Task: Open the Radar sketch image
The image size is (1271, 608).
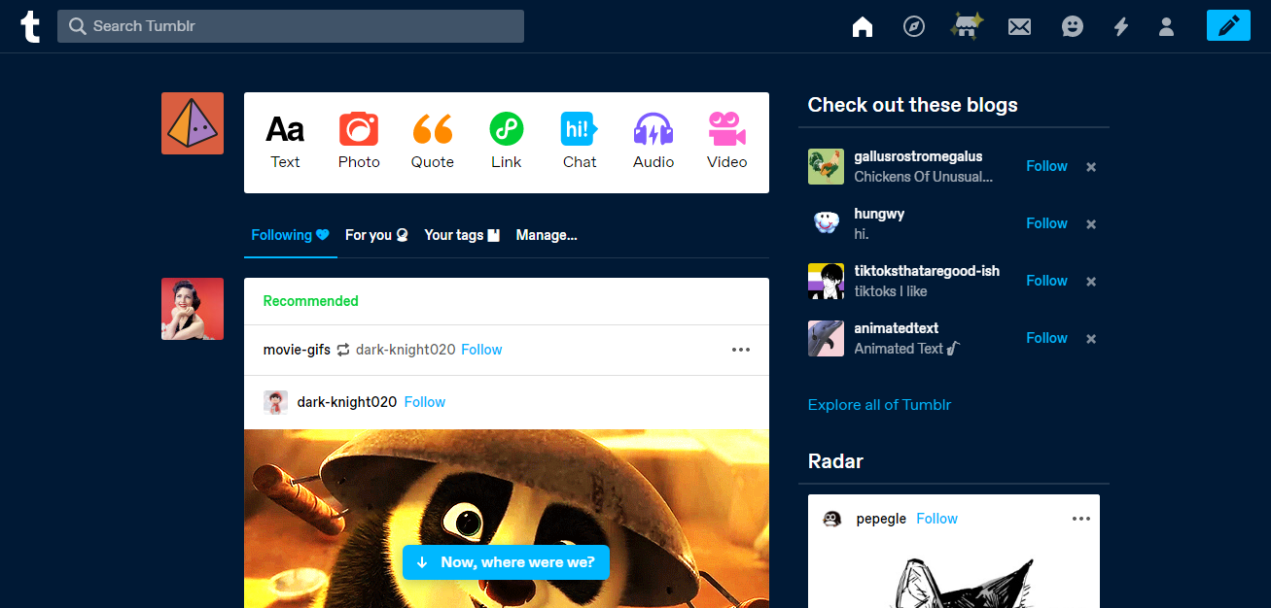Action: click(954, 576)
